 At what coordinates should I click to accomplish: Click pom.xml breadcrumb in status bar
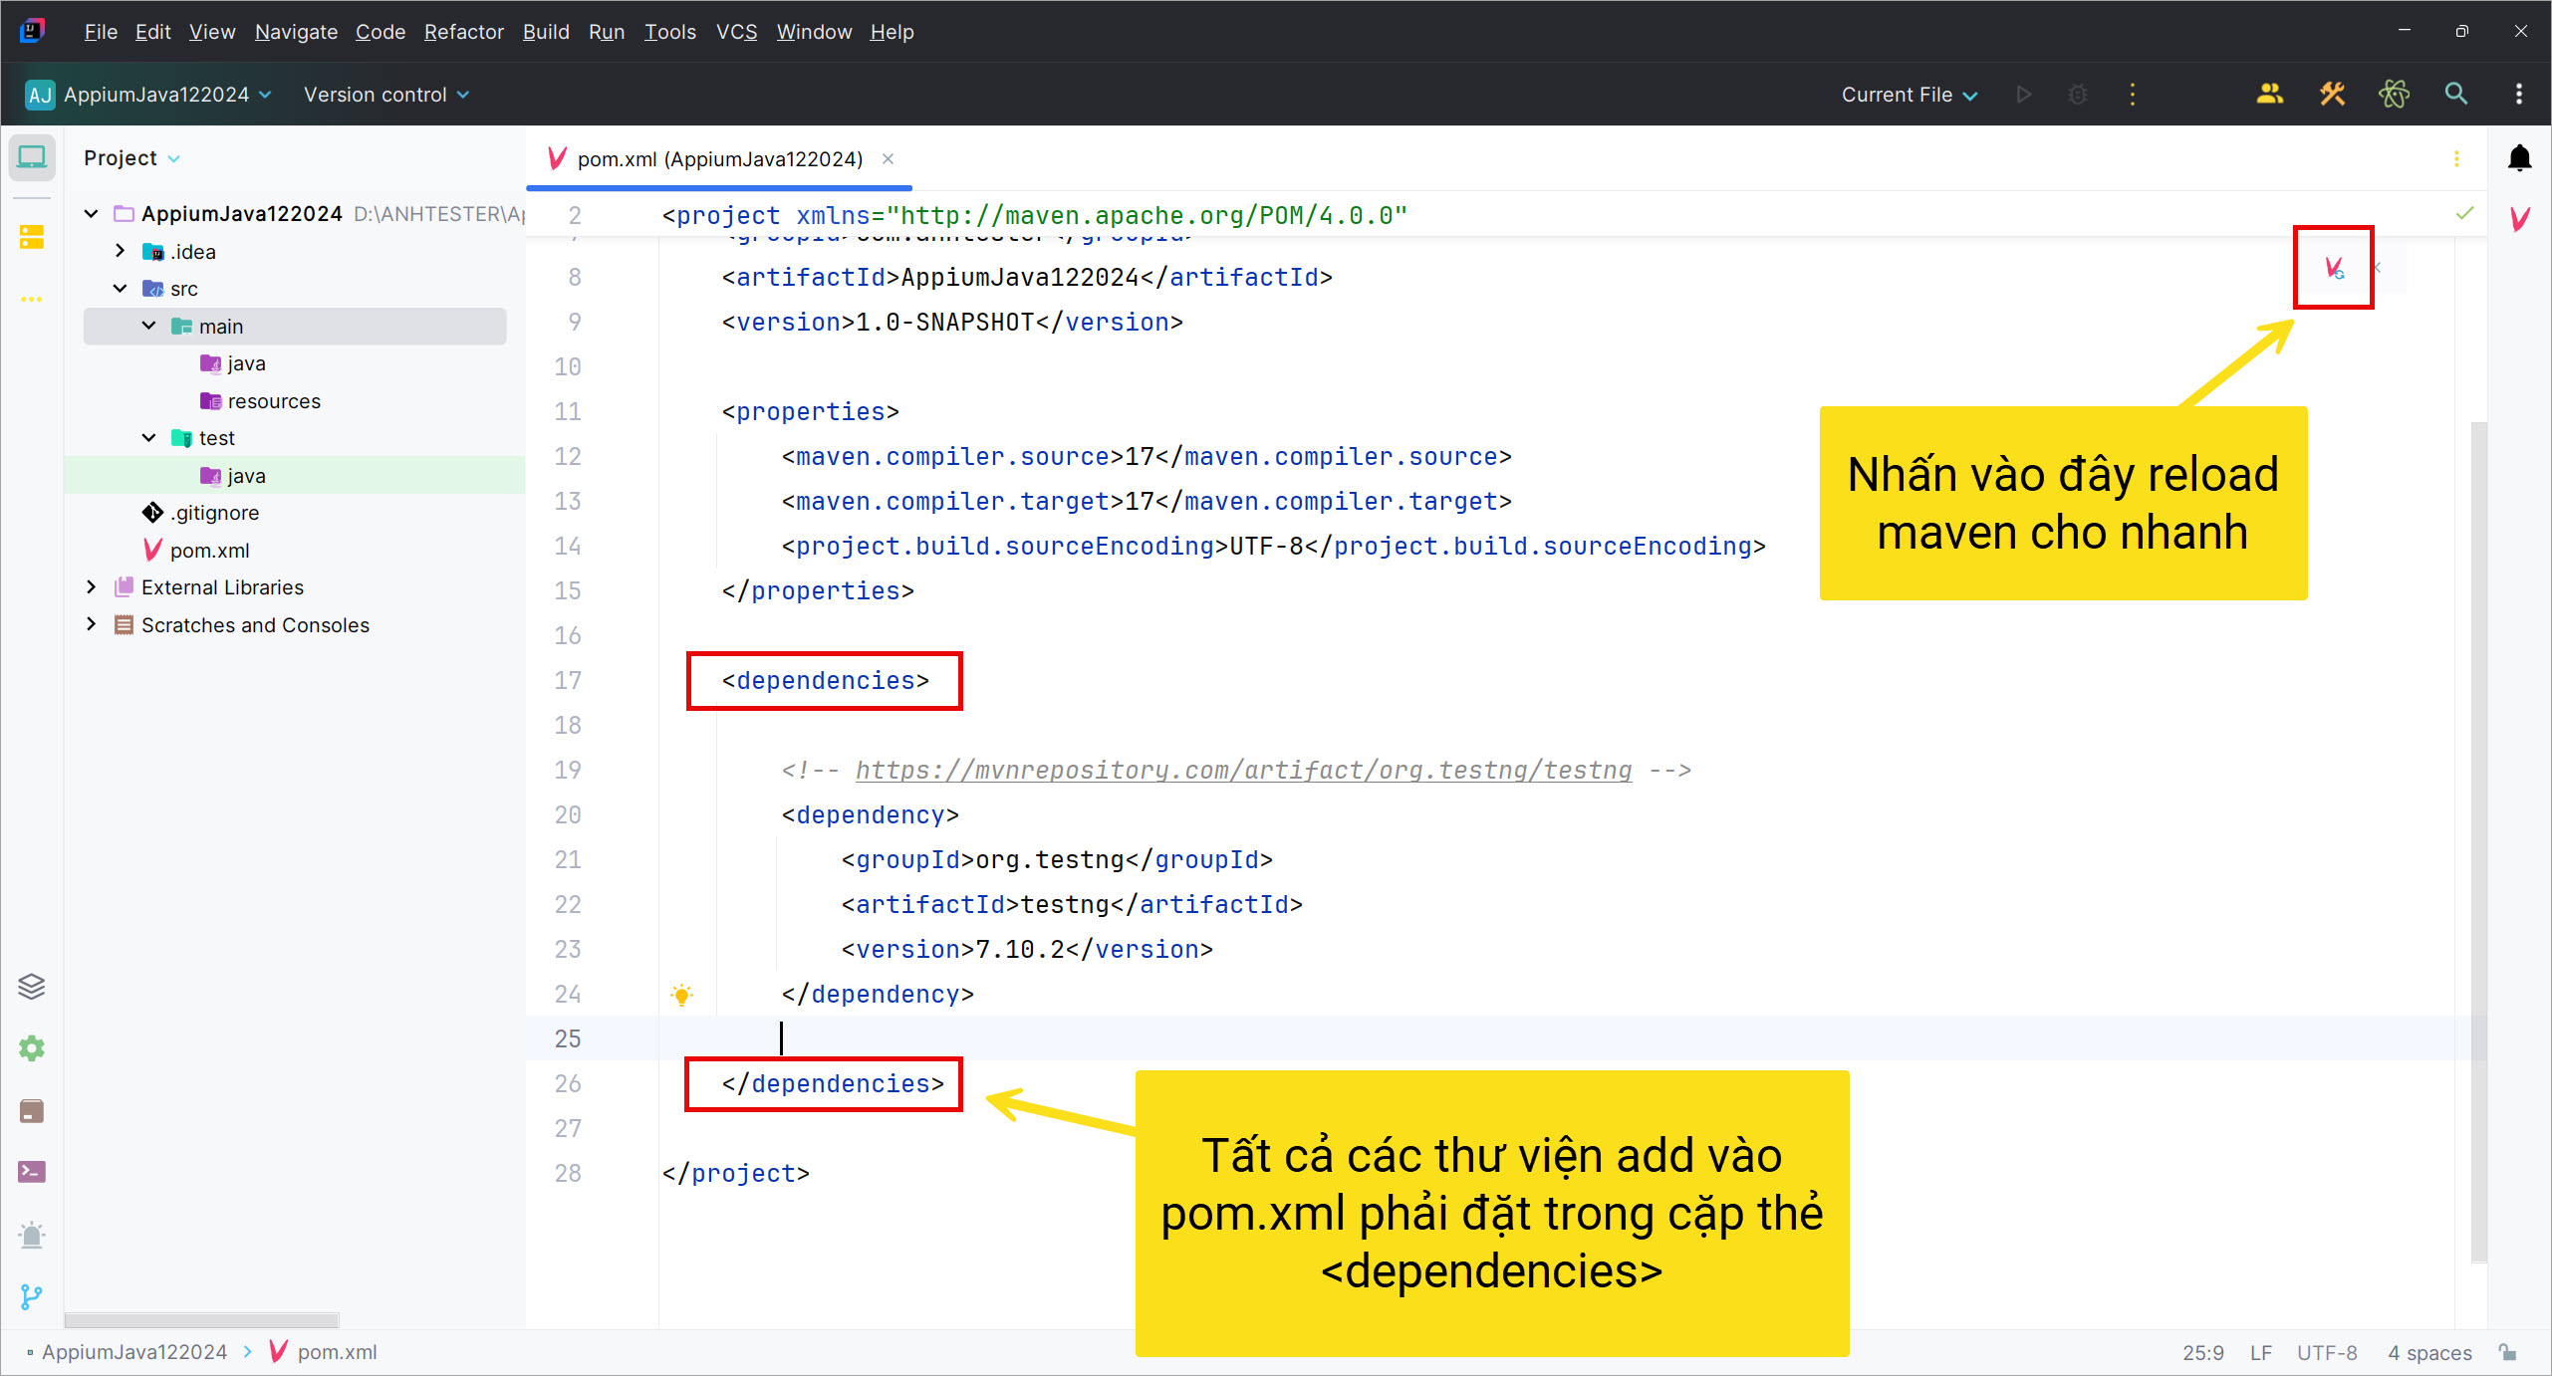324,1352
